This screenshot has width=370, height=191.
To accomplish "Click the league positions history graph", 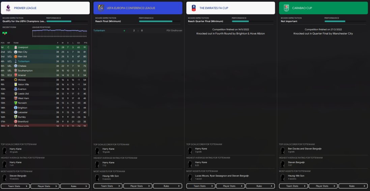I will [59, 33].
